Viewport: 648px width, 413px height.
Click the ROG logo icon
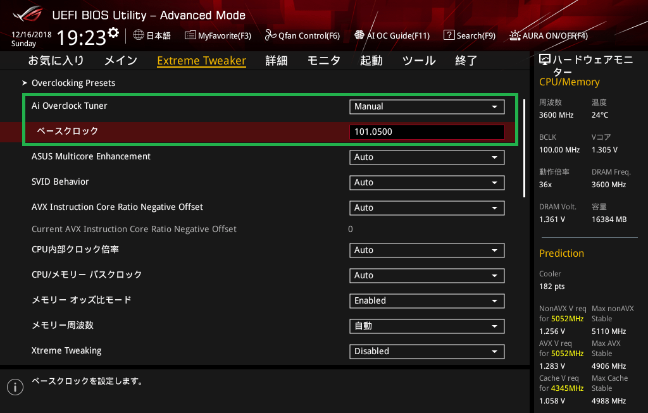28,14
